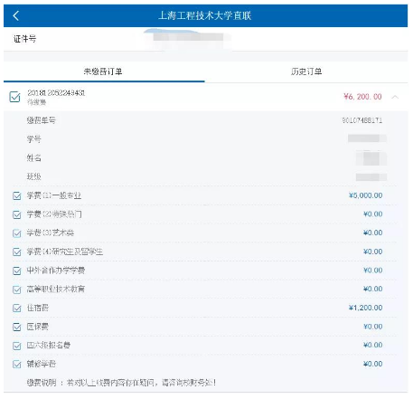
Task: Toggle 四六级报名费 checkbox
Action: [17, 346]
